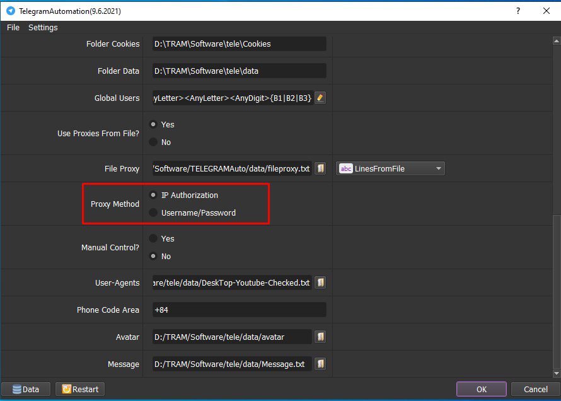
Task: Select No for Manual Control
Action: click(153, 256)
